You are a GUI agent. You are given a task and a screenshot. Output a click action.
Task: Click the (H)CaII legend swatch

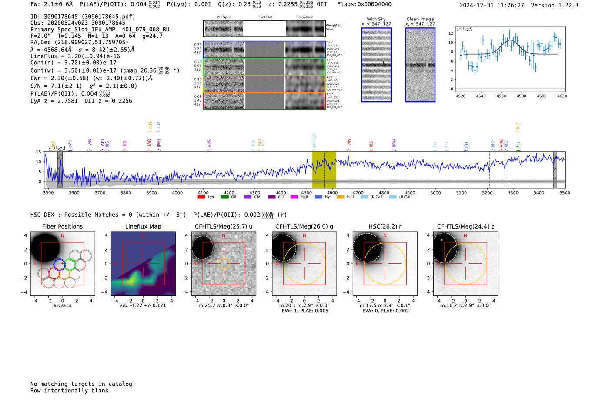(x=393, y=197)
